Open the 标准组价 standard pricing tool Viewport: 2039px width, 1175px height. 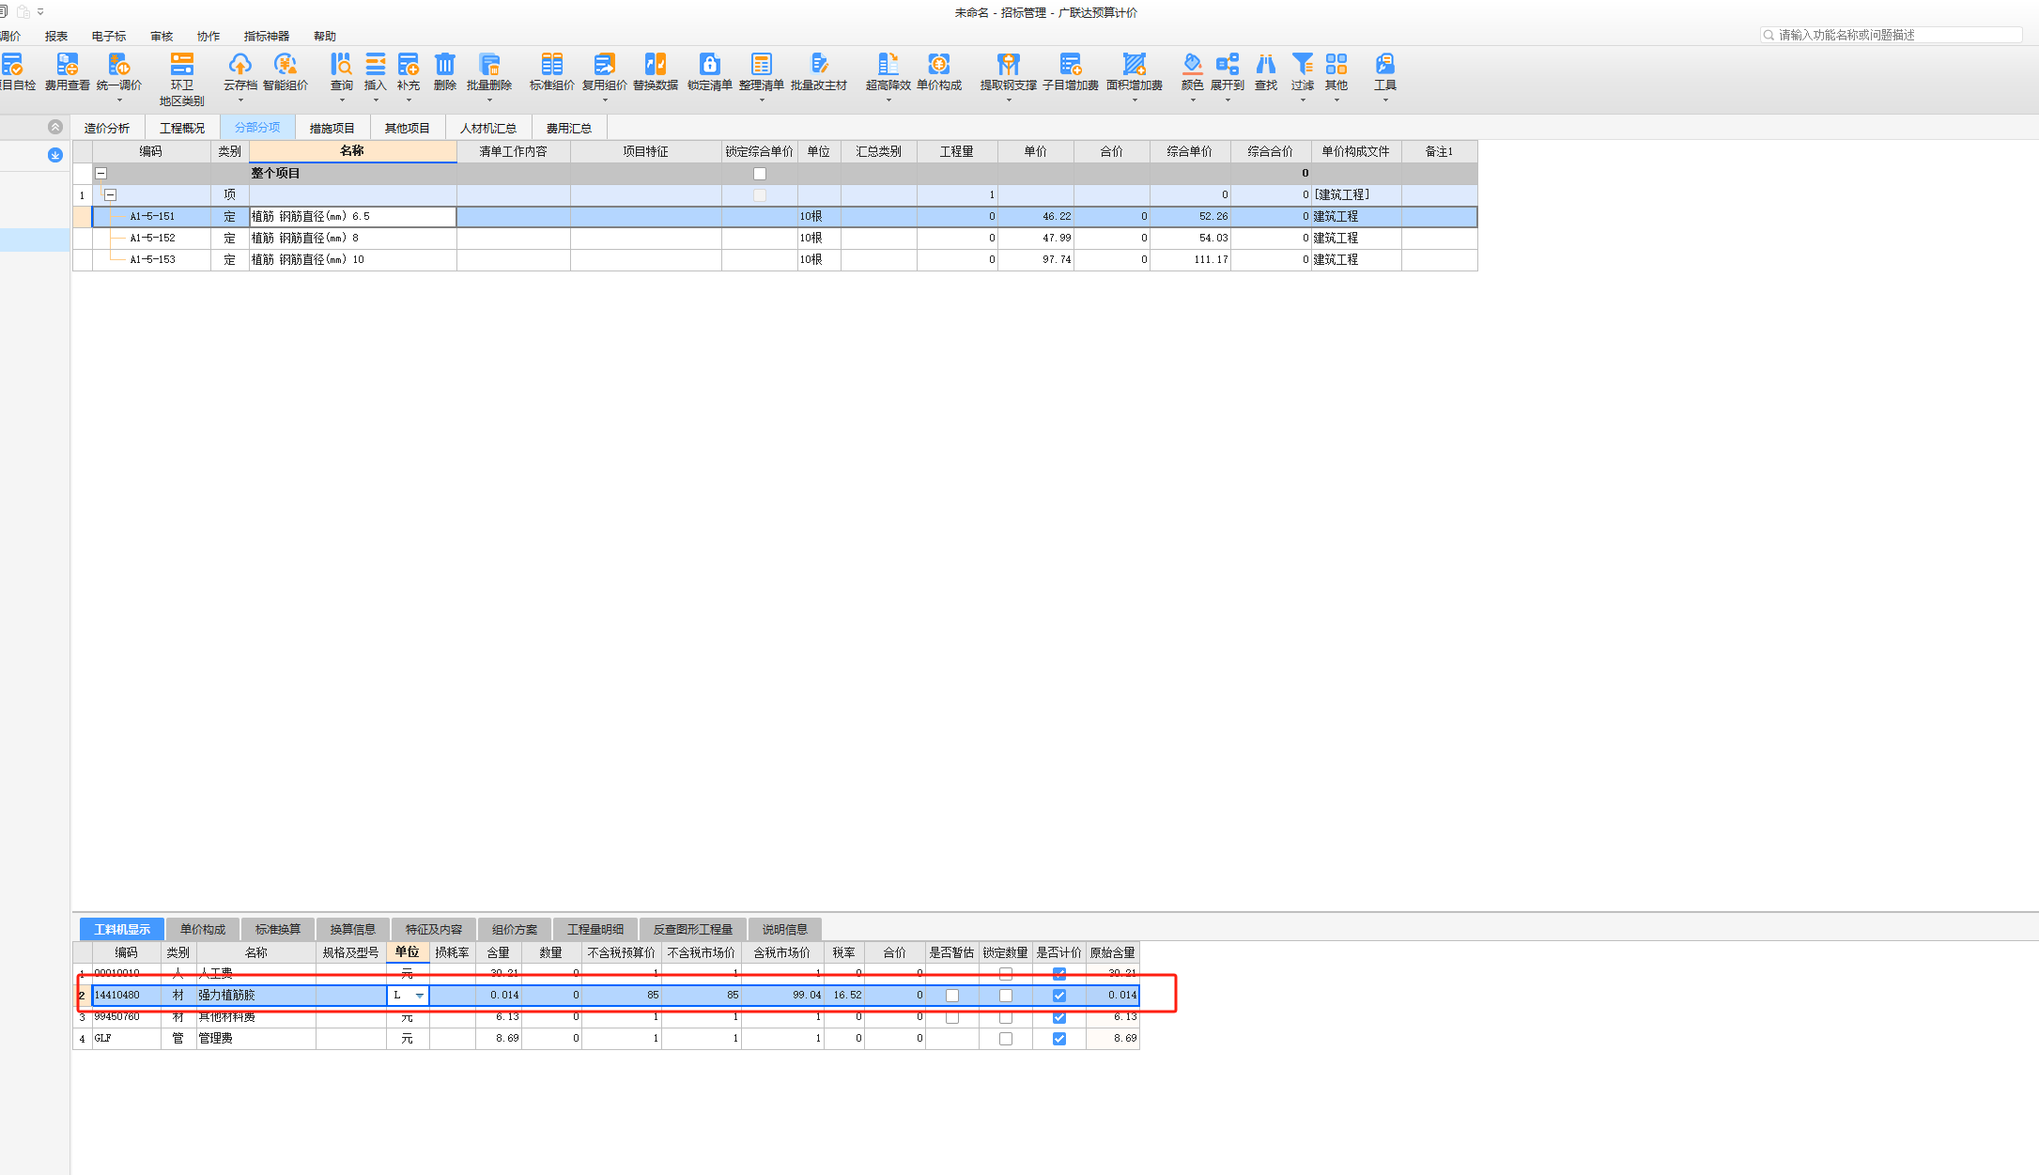(x=552, y=71)
